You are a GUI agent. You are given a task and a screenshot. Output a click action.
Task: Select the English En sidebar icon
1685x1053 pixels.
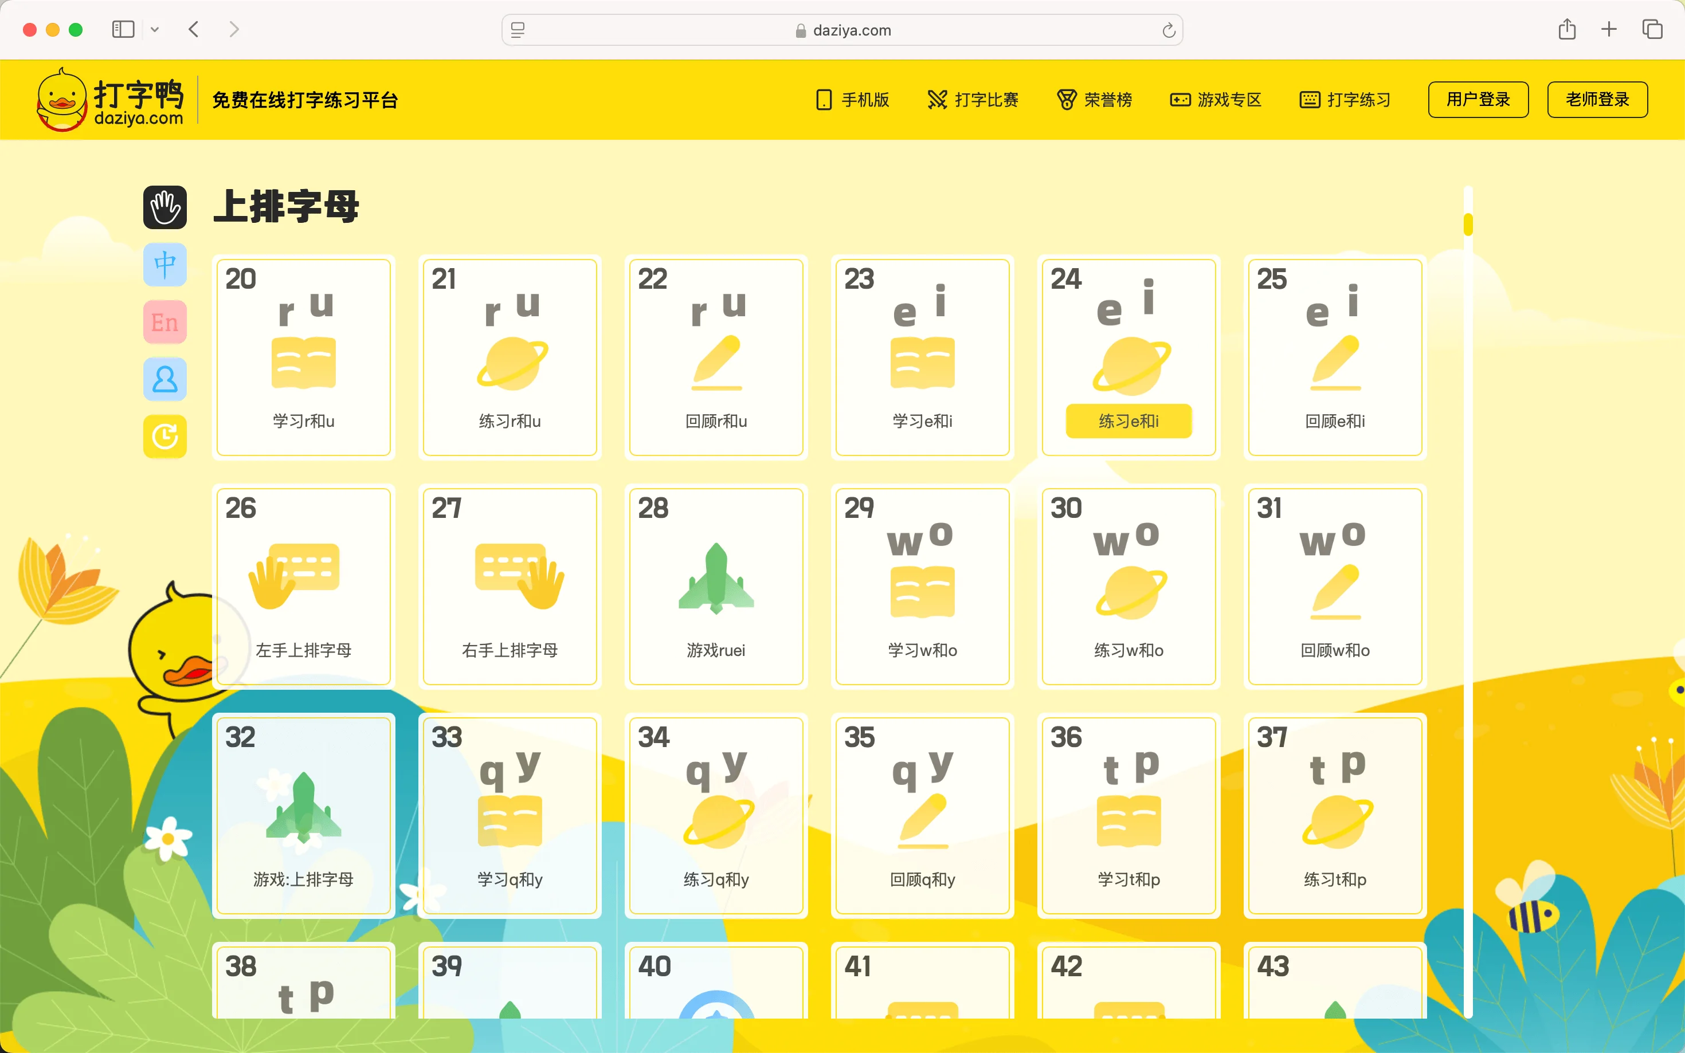tap(165, 322)
